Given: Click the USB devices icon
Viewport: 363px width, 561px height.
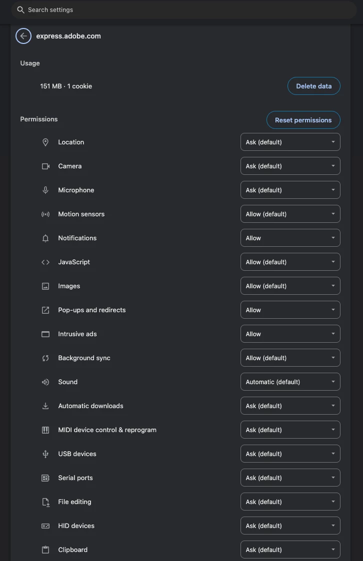Looking at the screenshot, I should (45, 454).
